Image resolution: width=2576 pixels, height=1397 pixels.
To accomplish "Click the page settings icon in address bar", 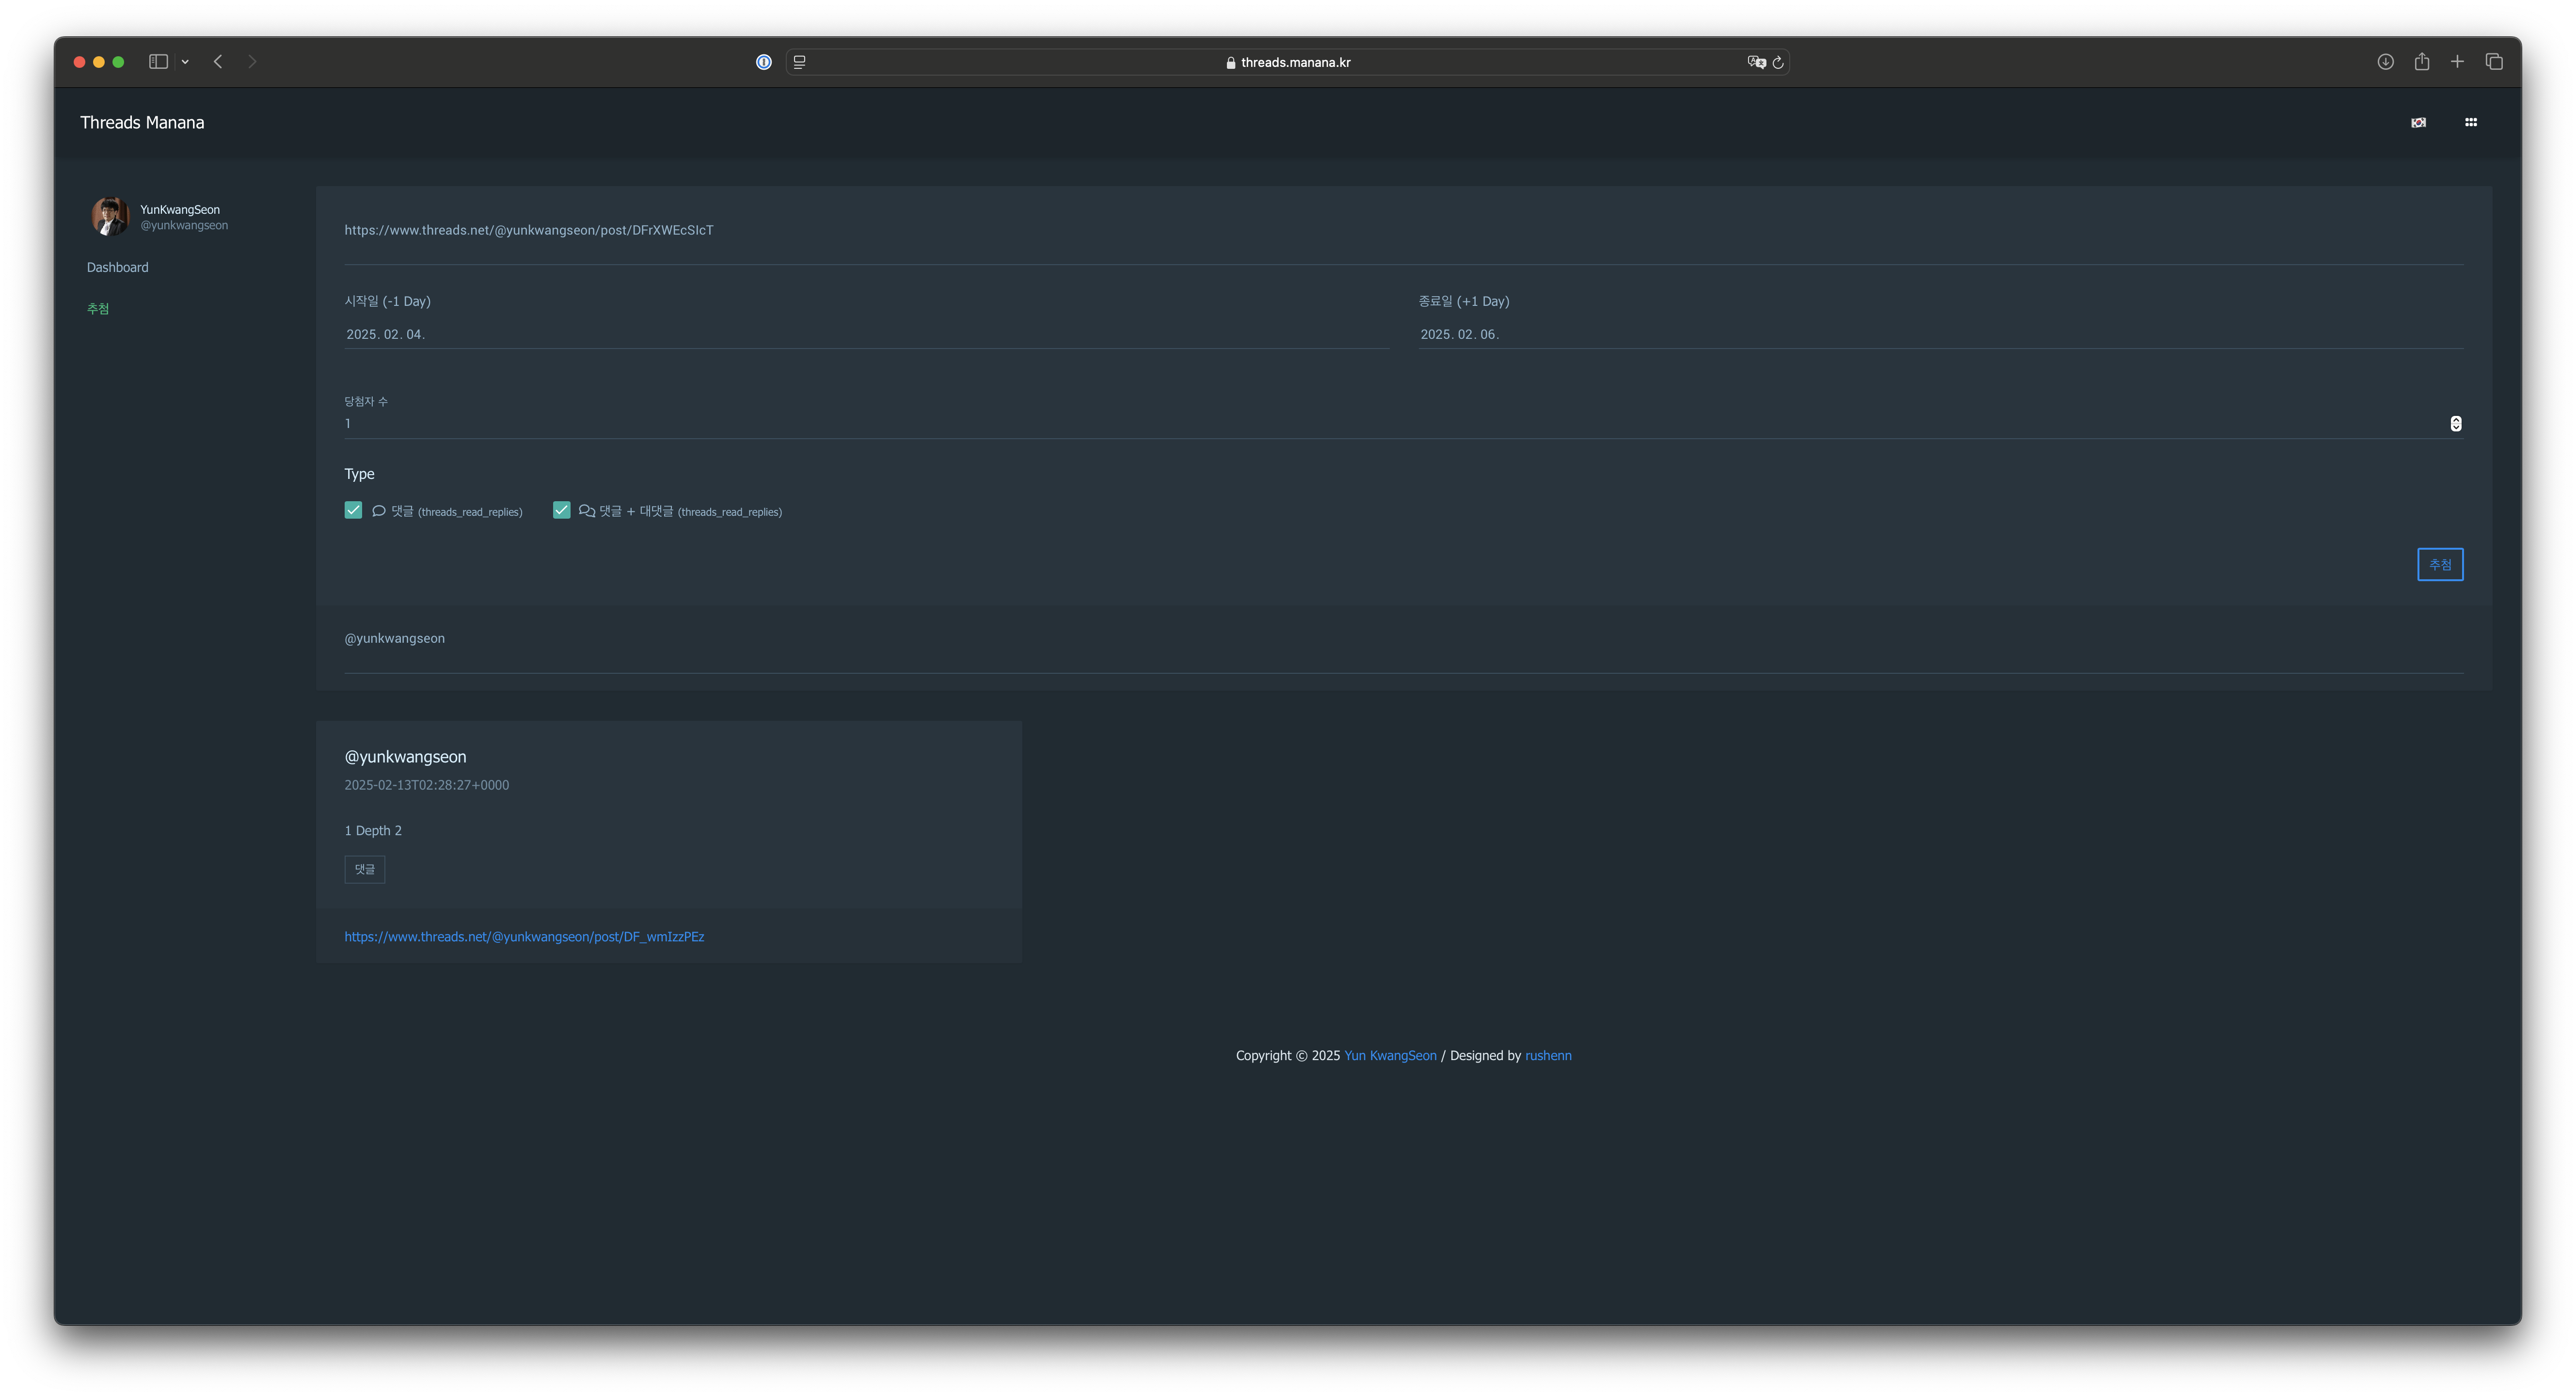I will click(x=800, y=62).
